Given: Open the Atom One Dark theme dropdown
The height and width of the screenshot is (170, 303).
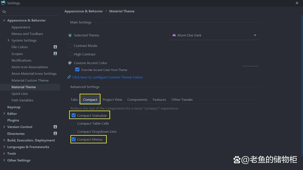Looking at the screenshot, I should pos(214,35).
